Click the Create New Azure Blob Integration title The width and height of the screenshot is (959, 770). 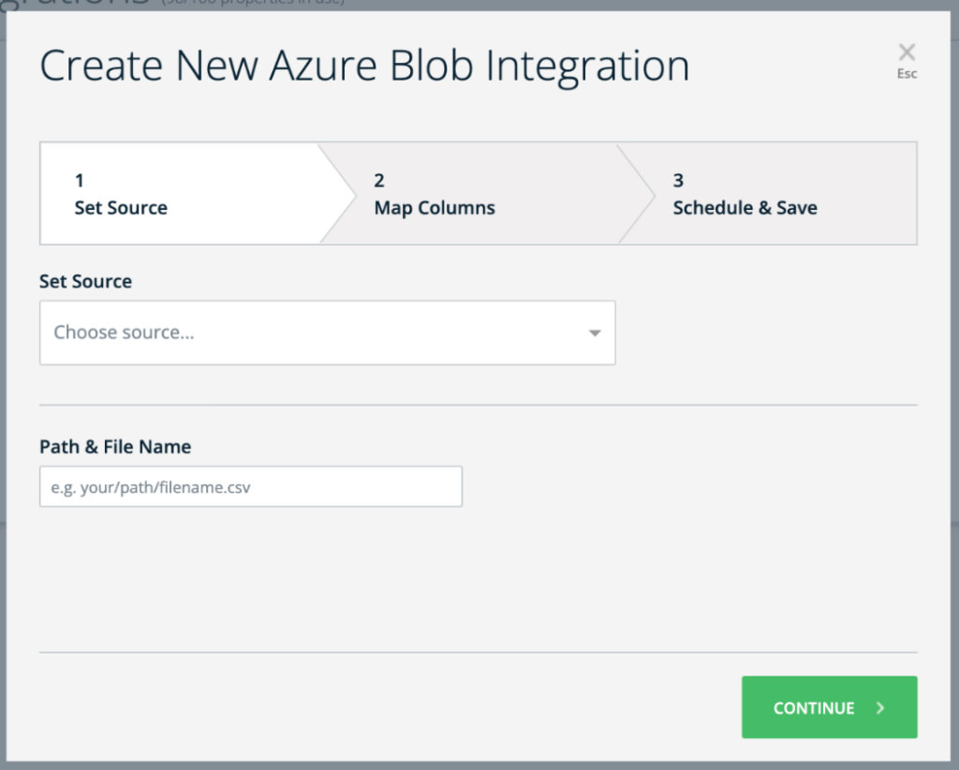coord(365,65)
